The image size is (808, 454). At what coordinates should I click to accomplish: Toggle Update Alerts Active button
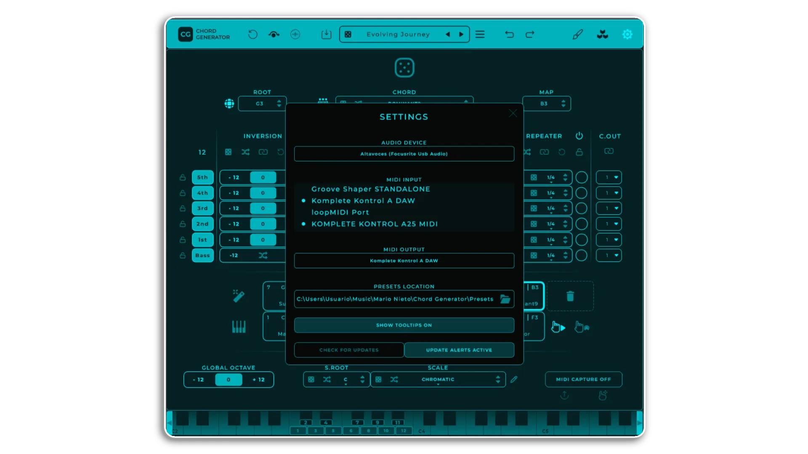[x=459, y=350]
